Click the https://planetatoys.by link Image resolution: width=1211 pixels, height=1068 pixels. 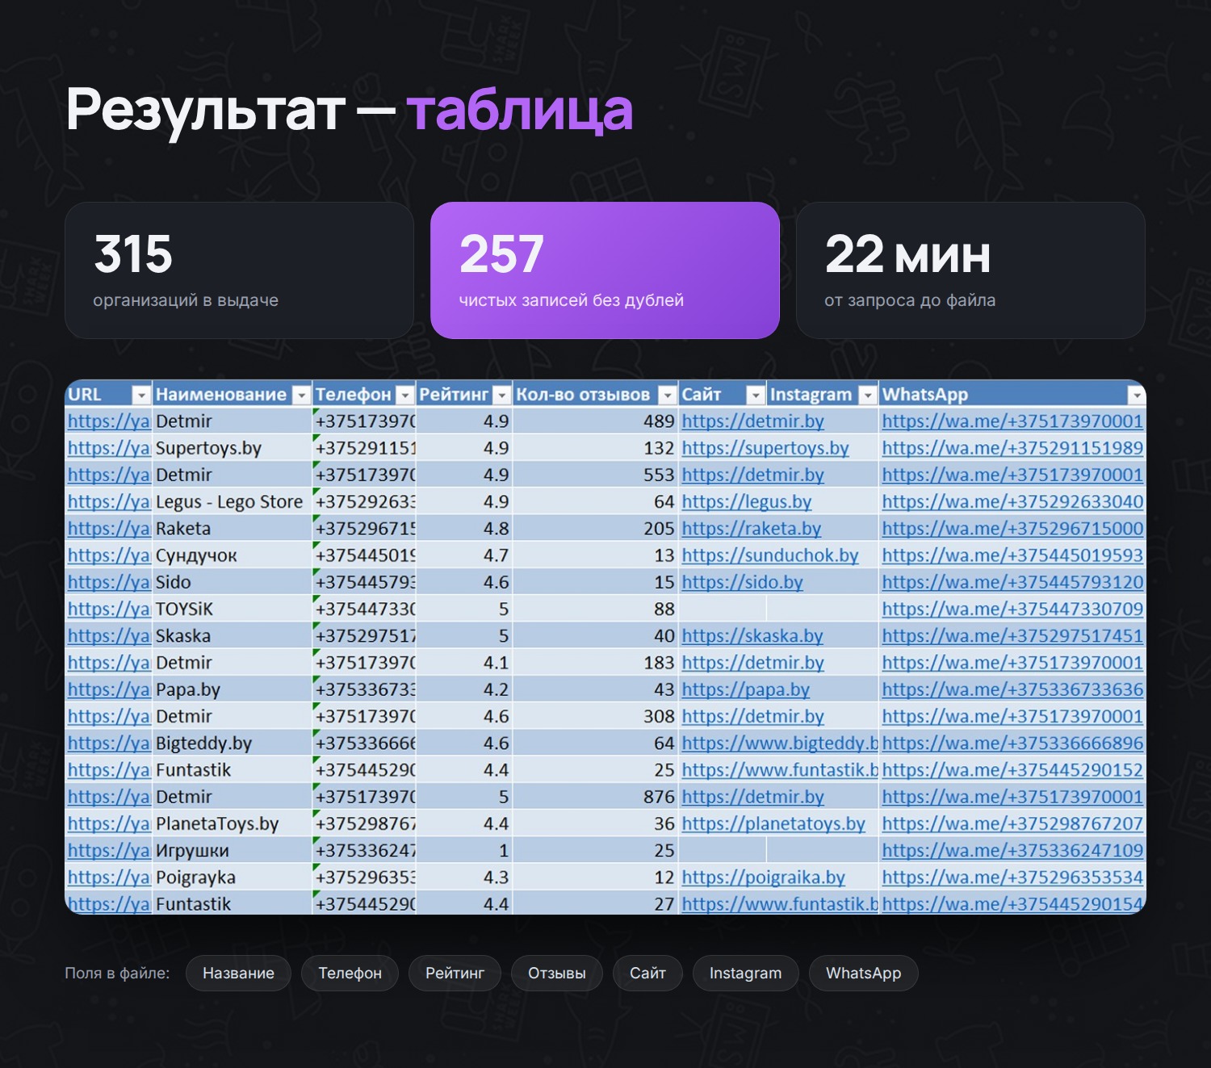click(x=773, y=823)
